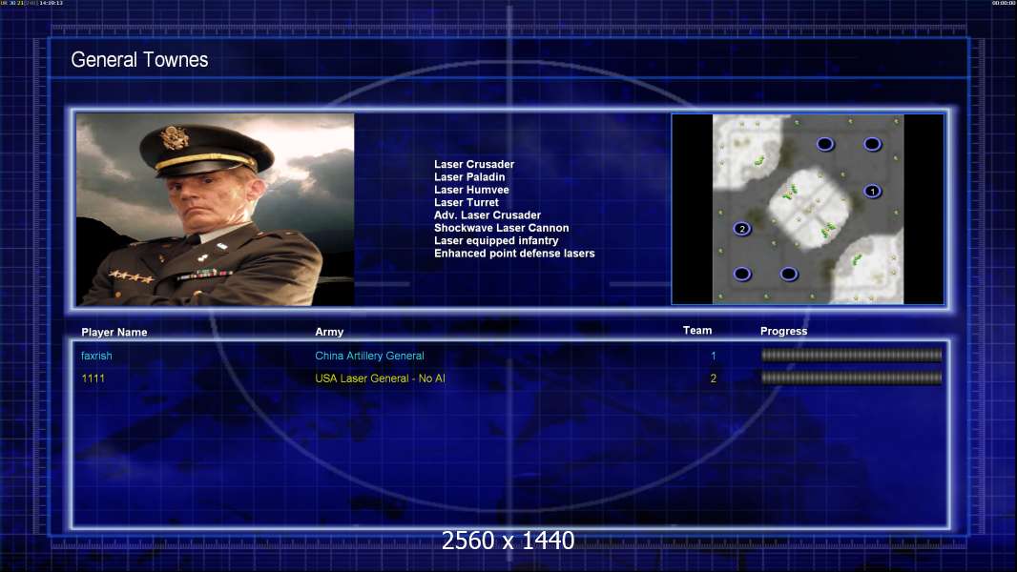Screen dimensions: 1017x572
Task: Click team number 2 in 1111 row
Action: coord(713,378)
